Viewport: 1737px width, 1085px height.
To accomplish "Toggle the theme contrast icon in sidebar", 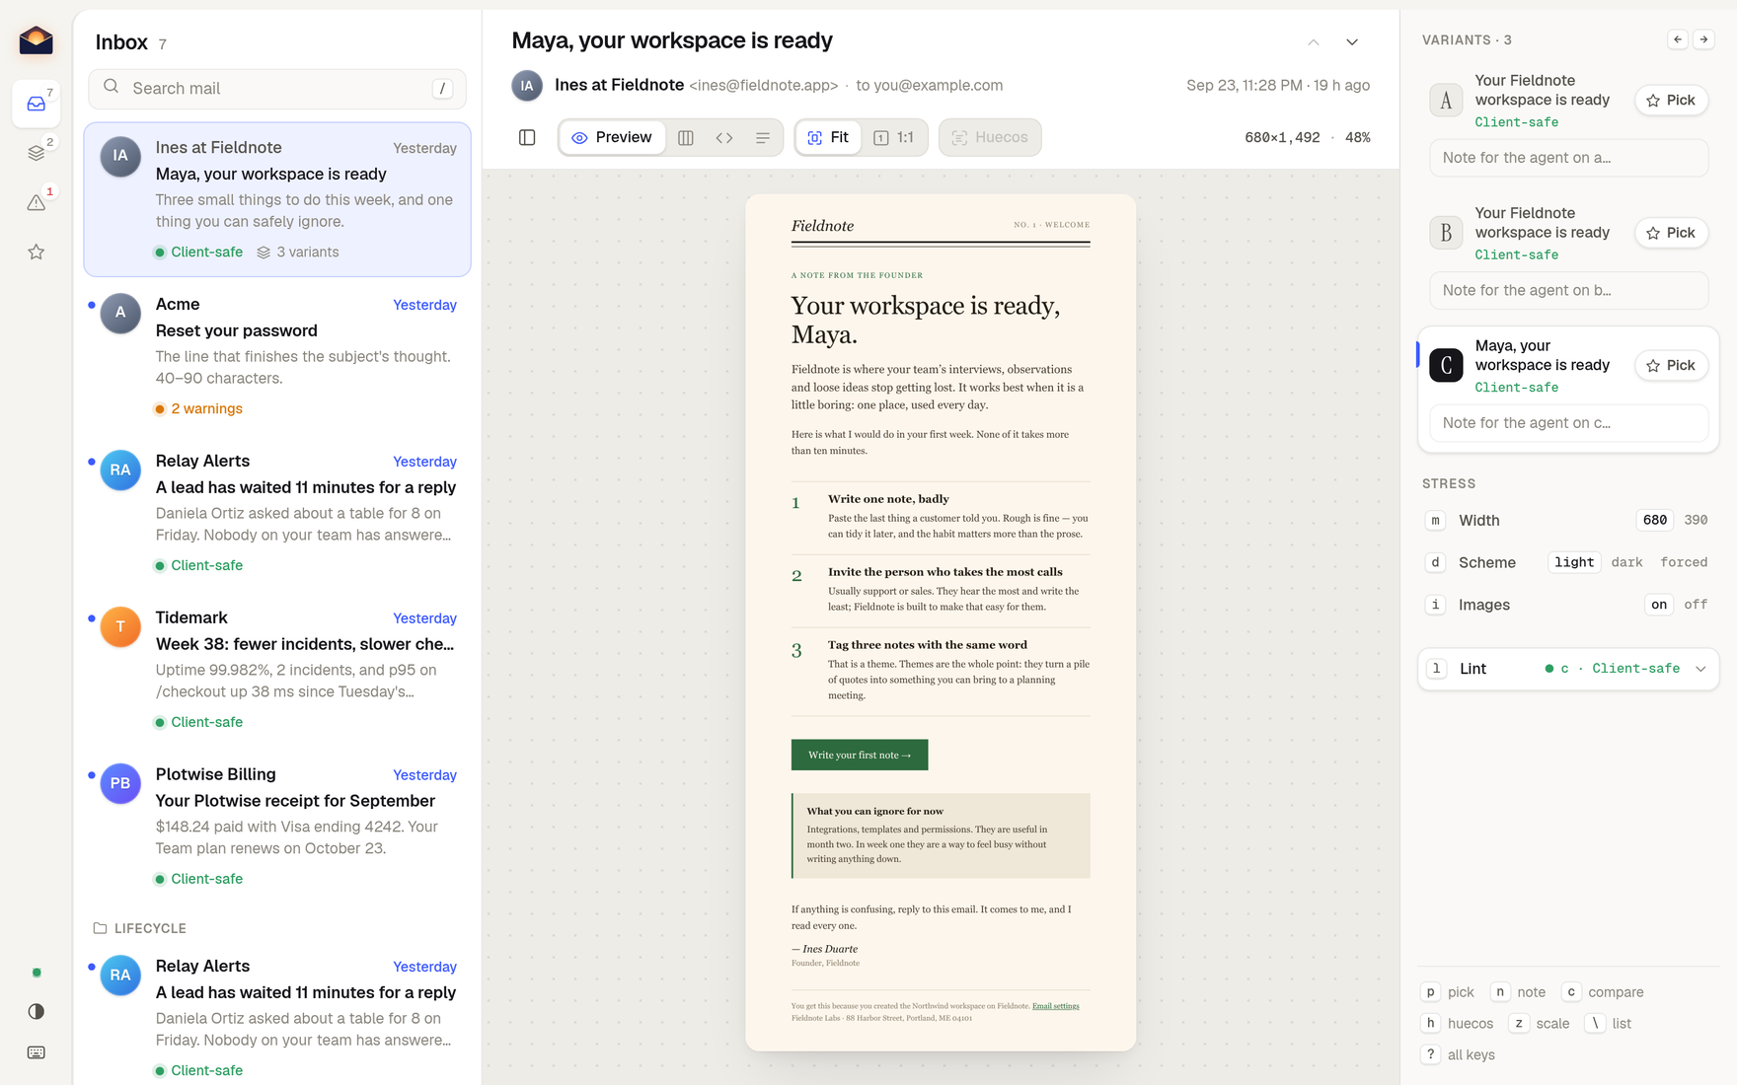I will (x=37, y=1011).
